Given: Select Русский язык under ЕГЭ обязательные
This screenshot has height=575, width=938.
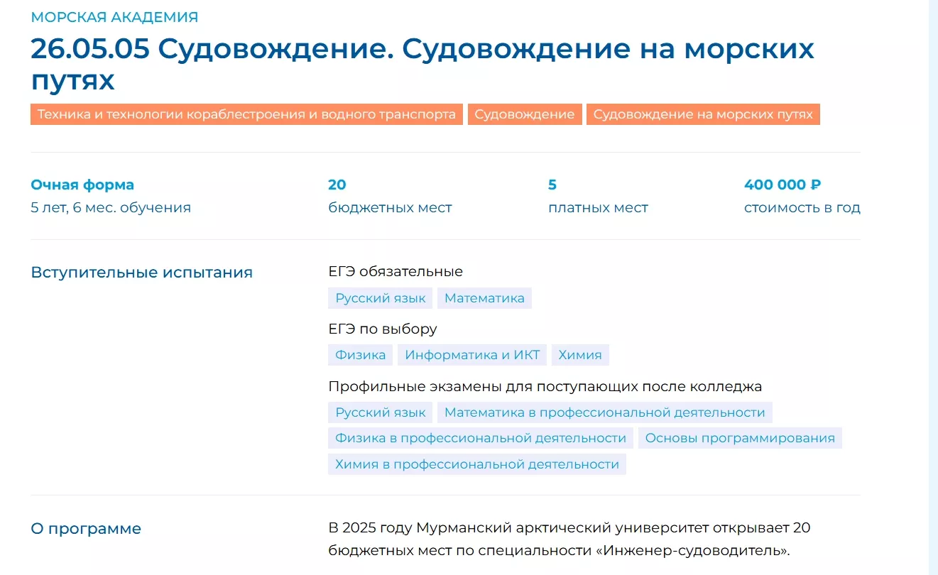Looking at the screenshot, I should pos(381,298).
